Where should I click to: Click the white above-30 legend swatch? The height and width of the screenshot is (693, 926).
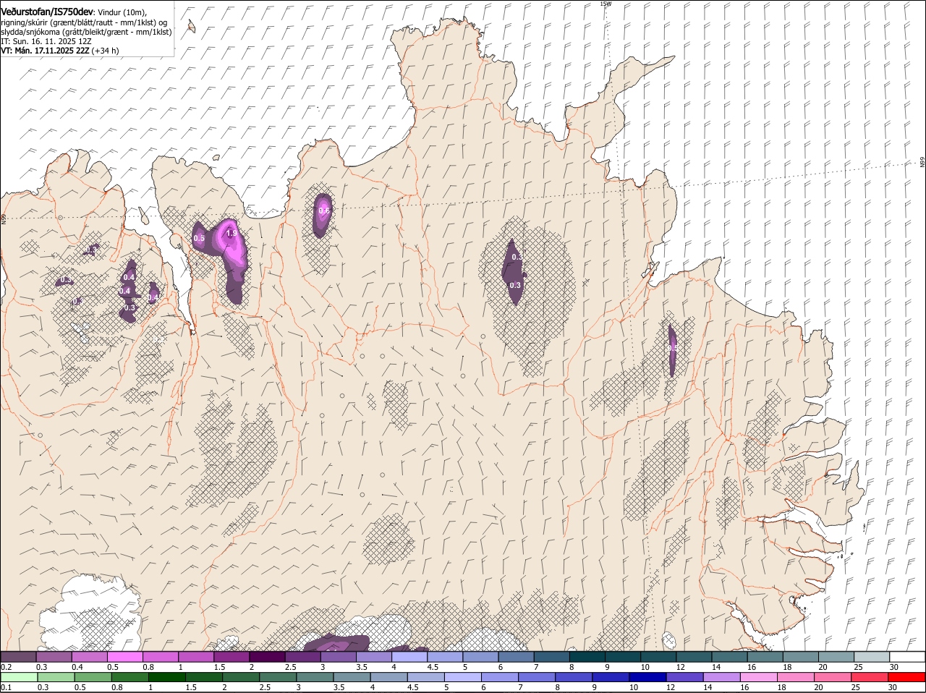tap(907, 657)
